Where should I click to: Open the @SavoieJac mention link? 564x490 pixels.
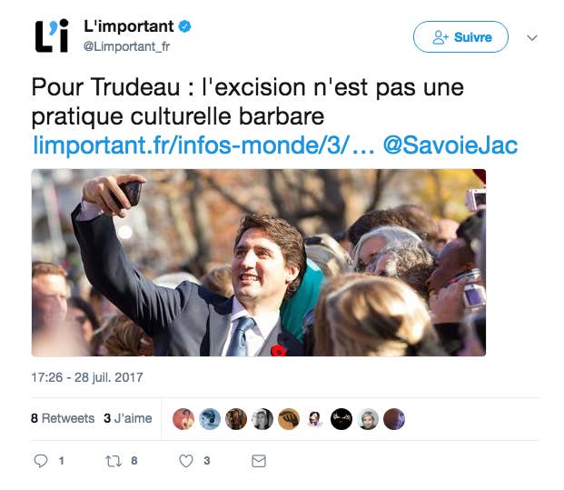pyautogui.click(x=450, y=145)
